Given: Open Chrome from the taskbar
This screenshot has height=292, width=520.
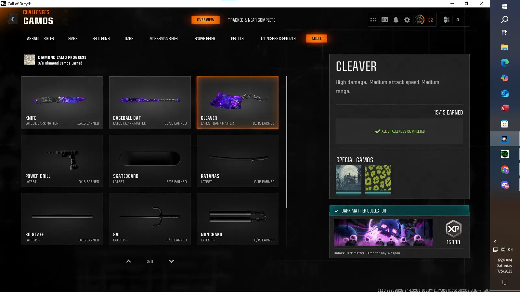Looking at the screenshot, I should coord(505,169).
